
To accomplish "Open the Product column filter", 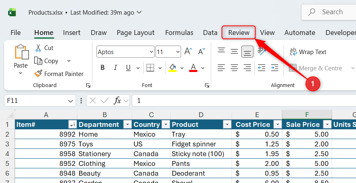I will tap(227, 124).
